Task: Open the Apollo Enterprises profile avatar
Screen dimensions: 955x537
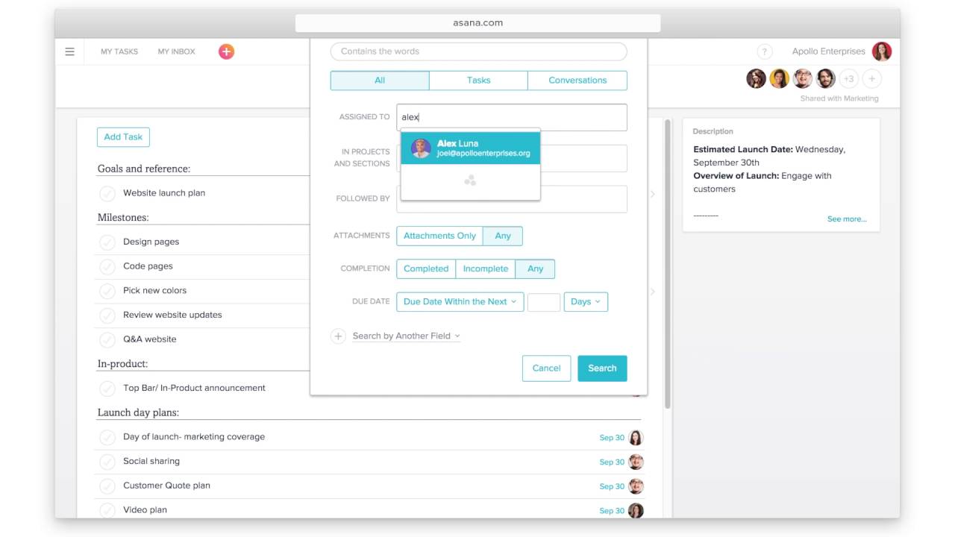Action: pyautogui.click(x=882, y=51)
